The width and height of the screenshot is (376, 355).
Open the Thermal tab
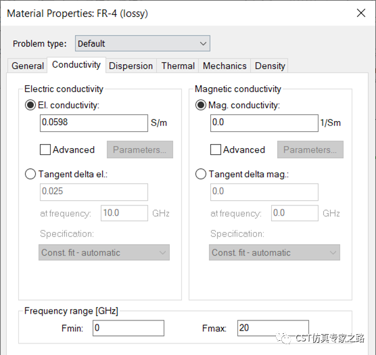point(178,66)
